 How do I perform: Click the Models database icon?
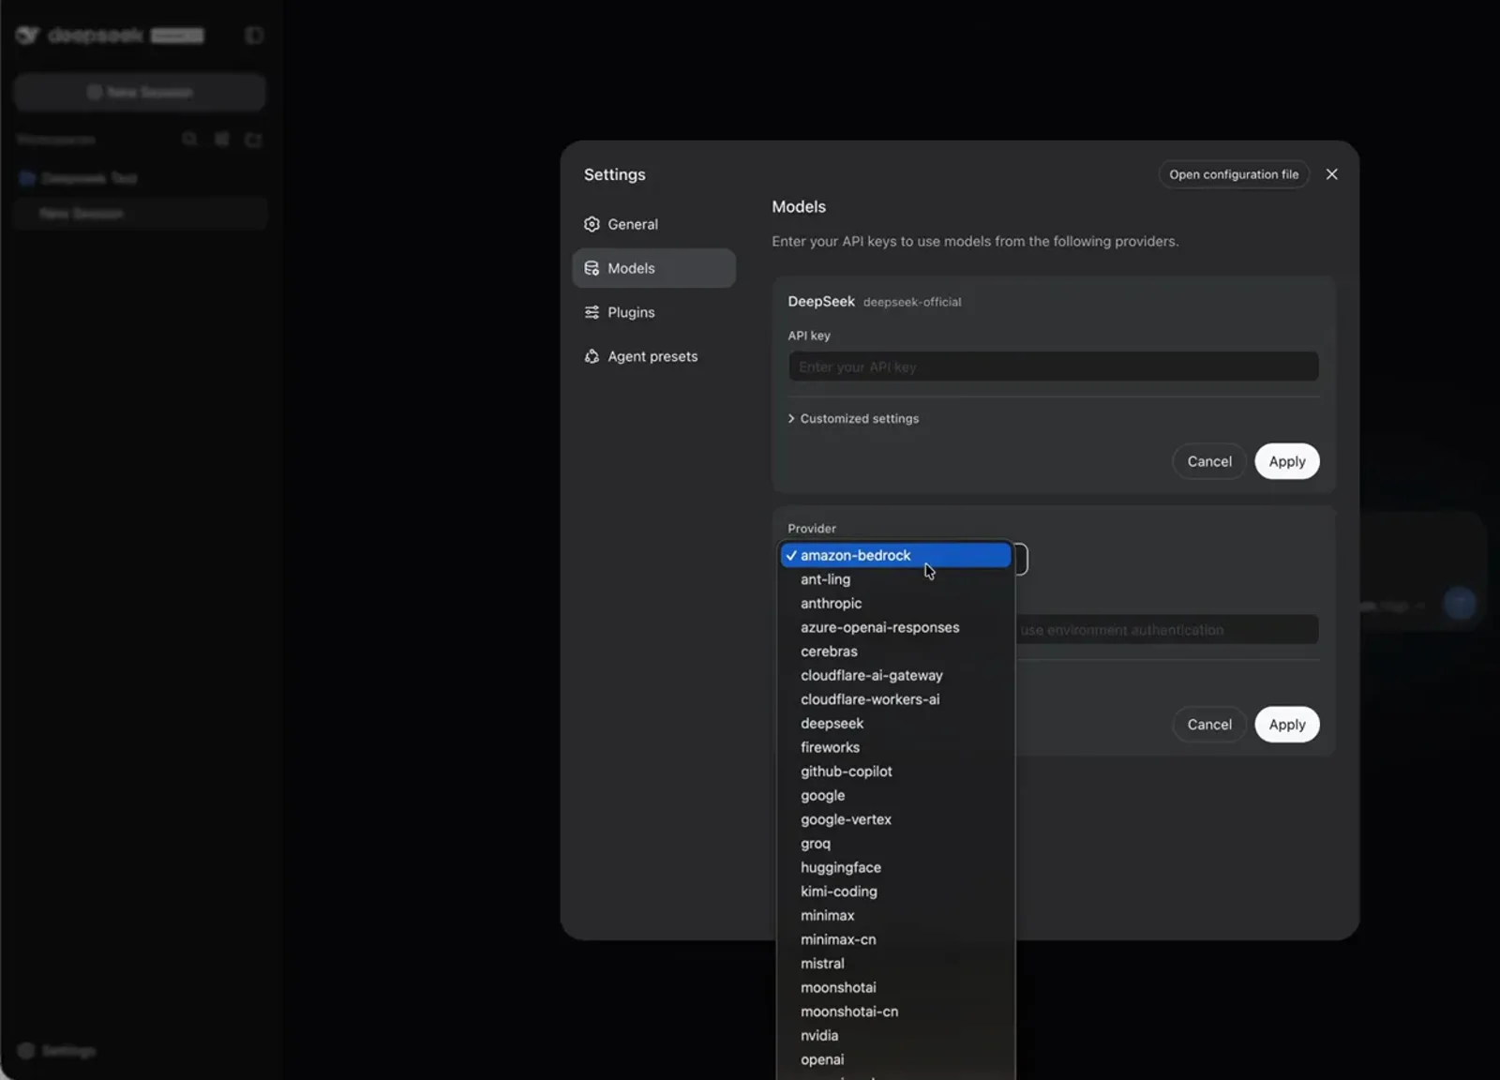(x=592, y=268)
